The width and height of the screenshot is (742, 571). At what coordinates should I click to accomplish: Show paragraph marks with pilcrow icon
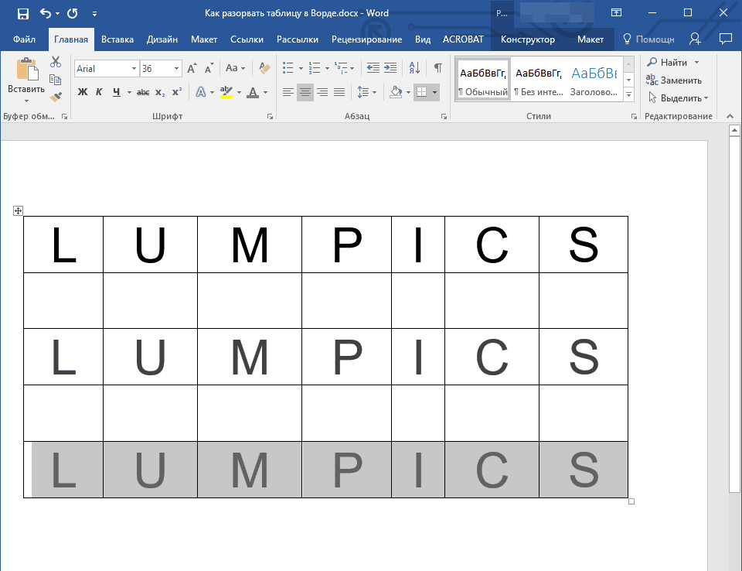pos(437,68)
